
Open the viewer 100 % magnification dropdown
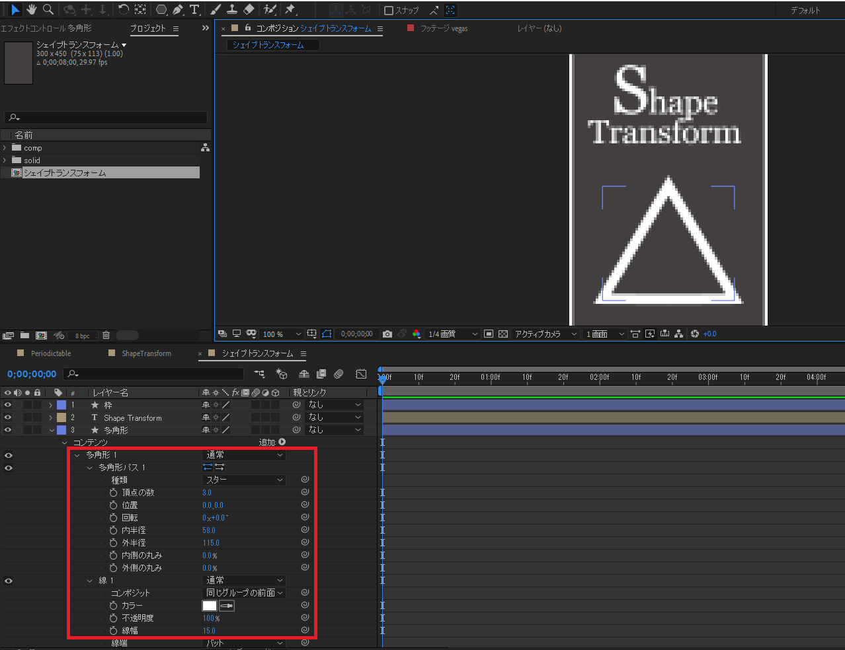pos(282,334)
